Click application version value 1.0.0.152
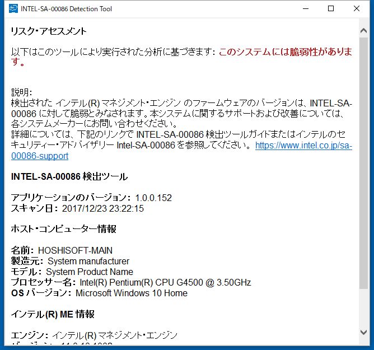The width and height of the screenshot is (374, 350). [153, 198]
